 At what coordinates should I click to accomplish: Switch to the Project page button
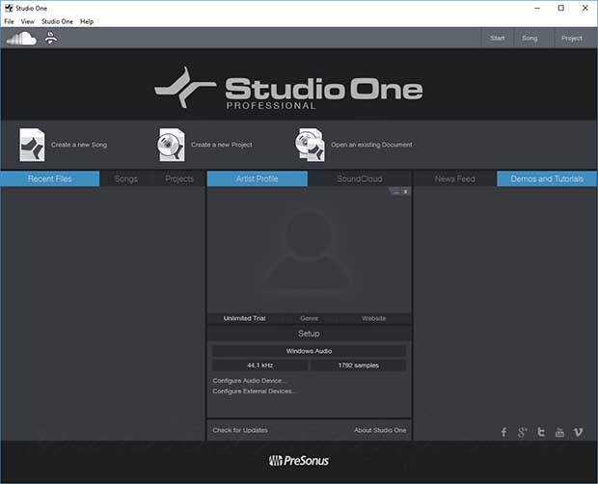[x=572, y=39]
